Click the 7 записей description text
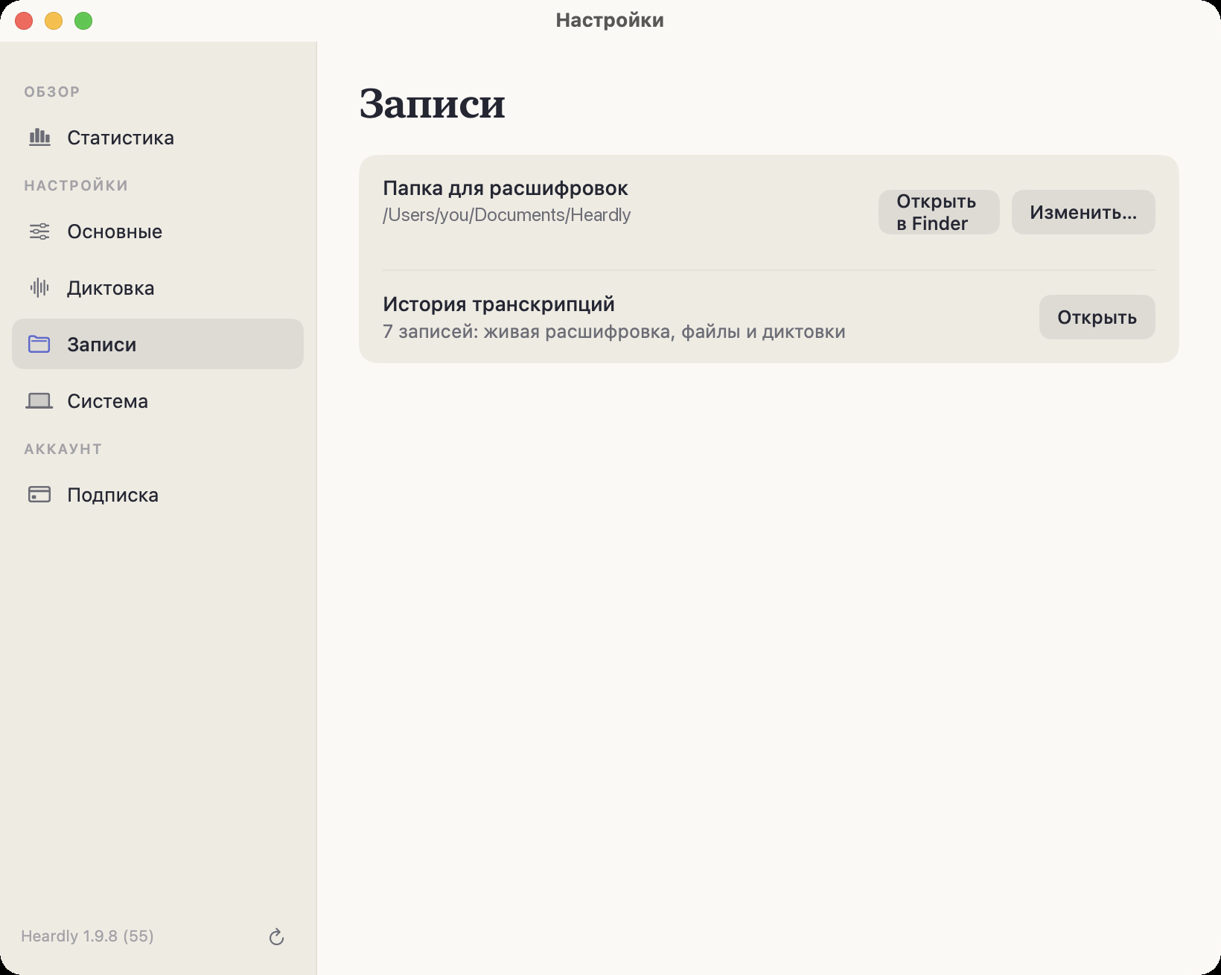The height and width of the screenshot is (975, 1221). coord(614,331)
